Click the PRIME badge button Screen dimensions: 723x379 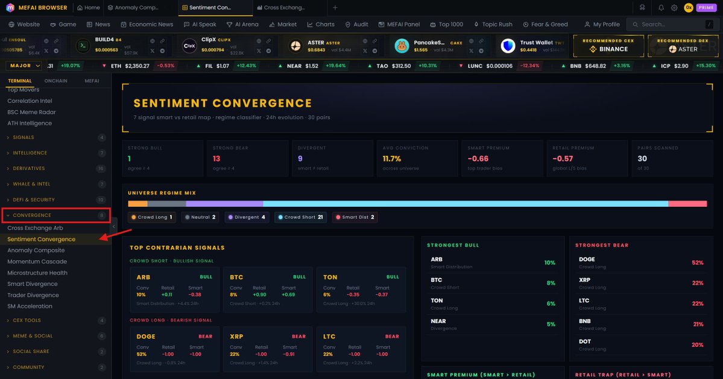coord(706,7)
